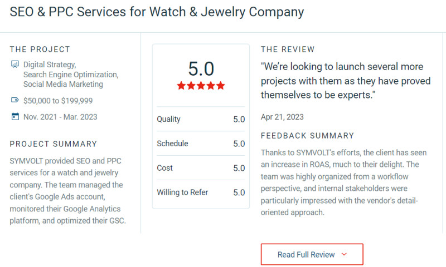The width and height of the screenshot is (446, 267).
Task: Click the red five-star rating
Action: click(201, 86)
